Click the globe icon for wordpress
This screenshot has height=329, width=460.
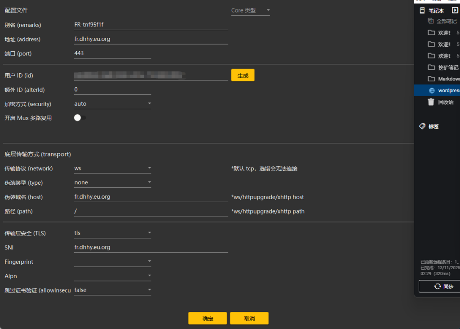coord(431,90)
